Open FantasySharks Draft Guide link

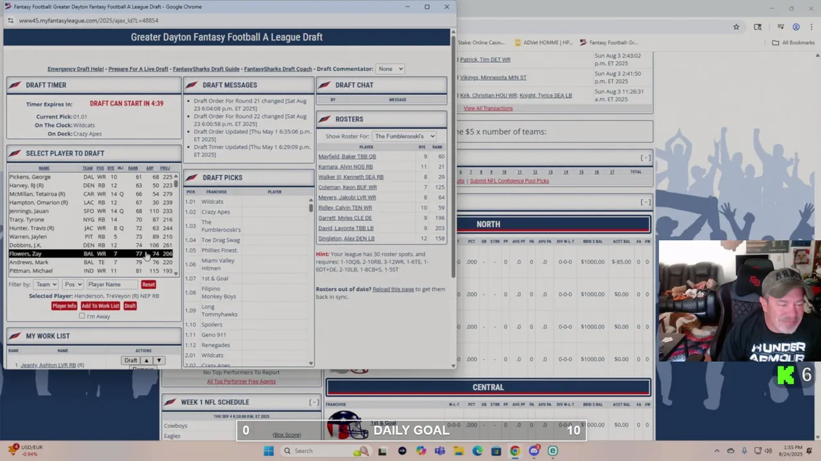(x=206, y=69)
